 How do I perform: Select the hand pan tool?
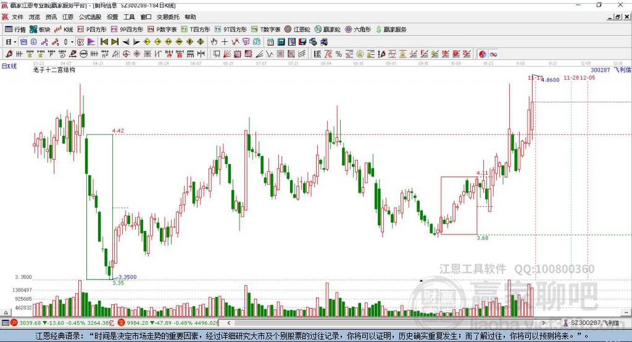click(214, 42)
